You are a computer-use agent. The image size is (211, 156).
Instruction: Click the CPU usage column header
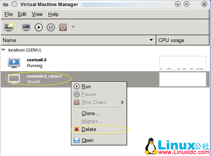183,40
